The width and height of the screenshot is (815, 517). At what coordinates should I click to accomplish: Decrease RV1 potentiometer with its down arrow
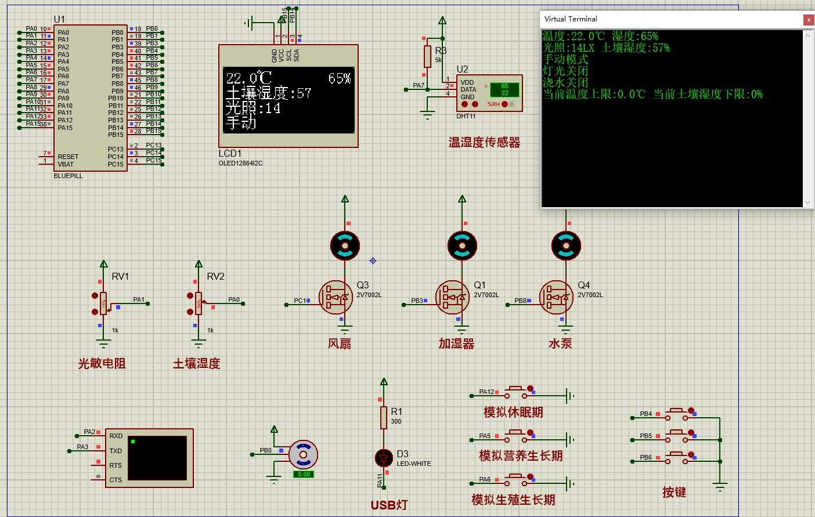coord(95,312)
